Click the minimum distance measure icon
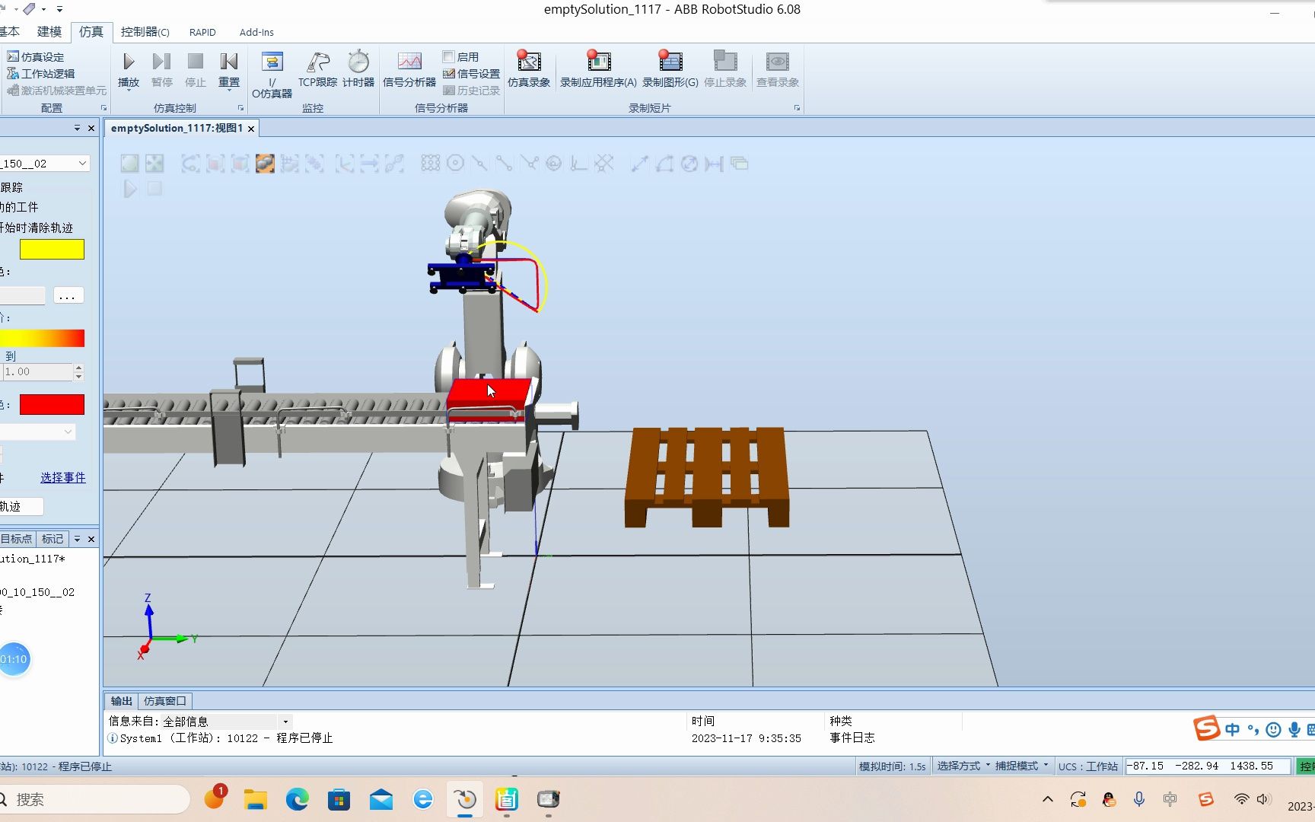 [714, 164]
